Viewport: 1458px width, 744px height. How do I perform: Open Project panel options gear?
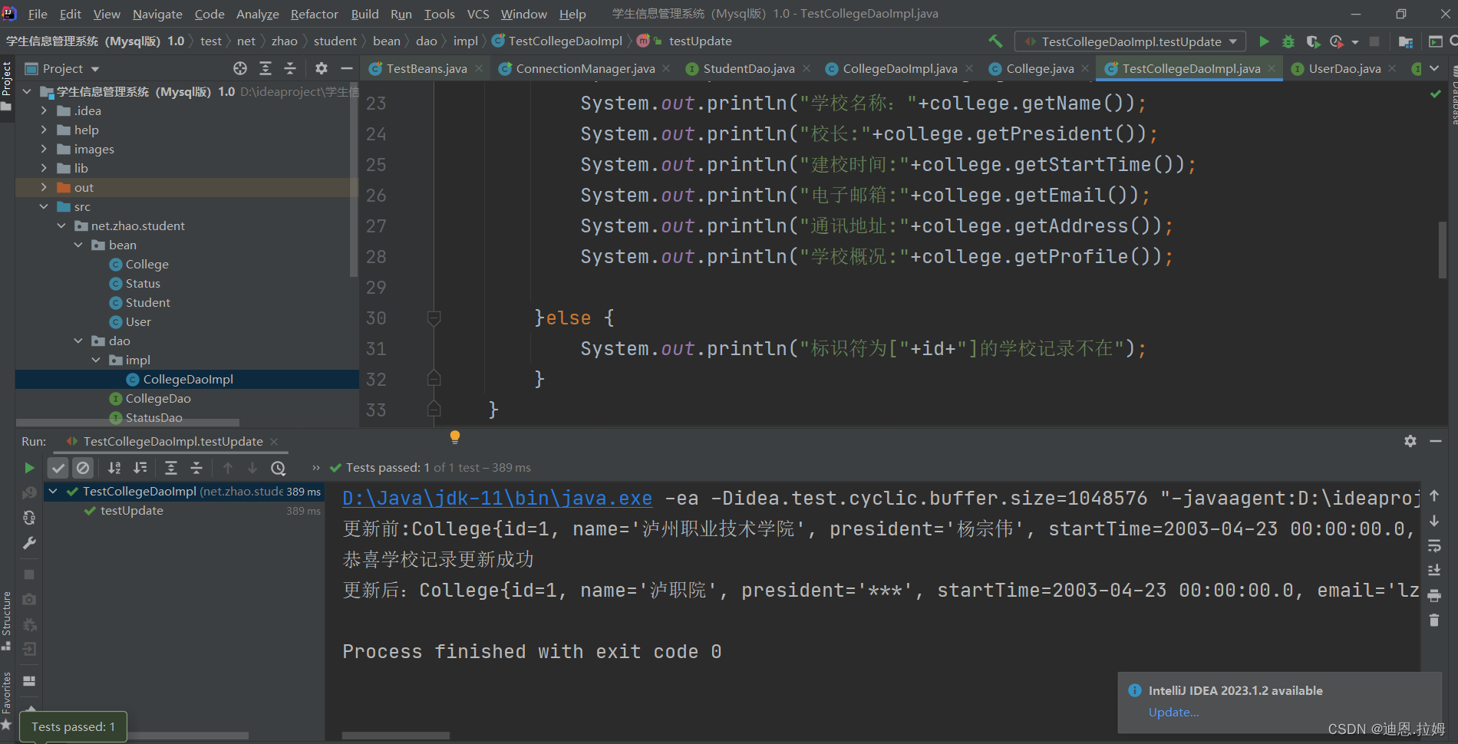[x=322, y=68]
